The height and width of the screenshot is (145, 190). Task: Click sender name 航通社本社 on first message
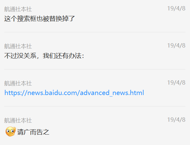coord(18,9)
